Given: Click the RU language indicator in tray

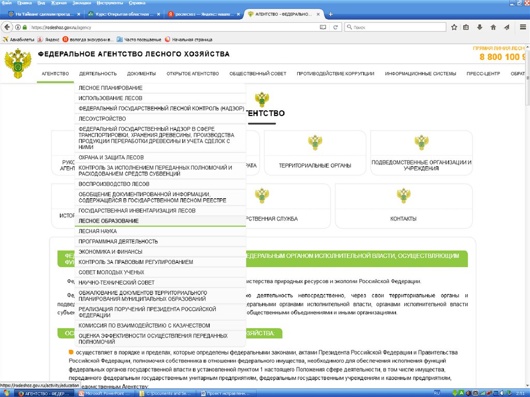Looking at the screenshot, I should 437,393.
